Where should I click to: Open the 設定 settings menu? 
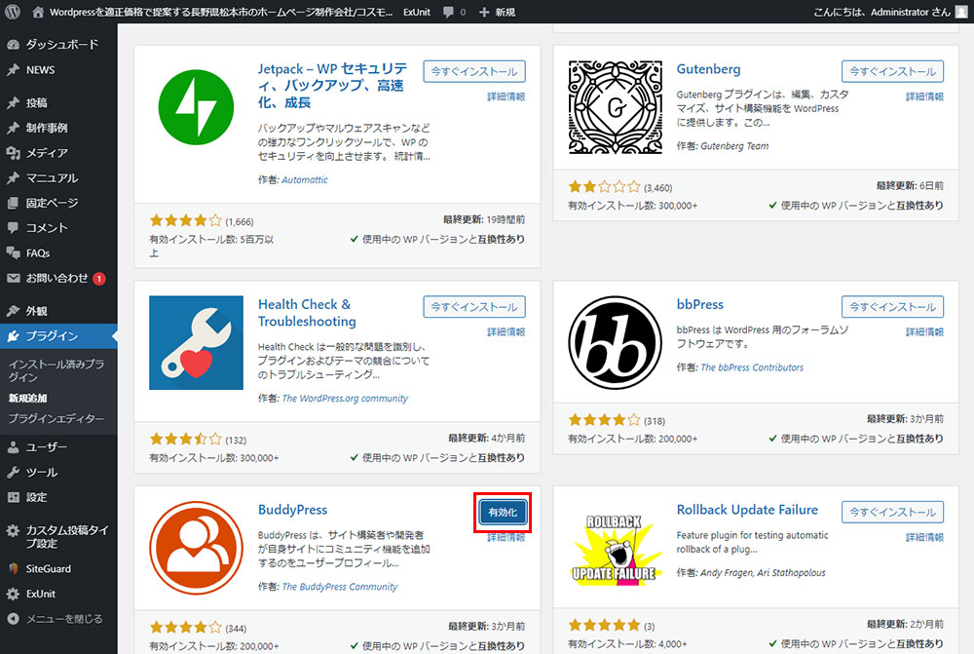coord(37,497)
